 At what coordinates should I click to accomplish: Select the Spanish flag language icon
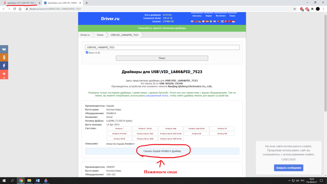(207, 21)
